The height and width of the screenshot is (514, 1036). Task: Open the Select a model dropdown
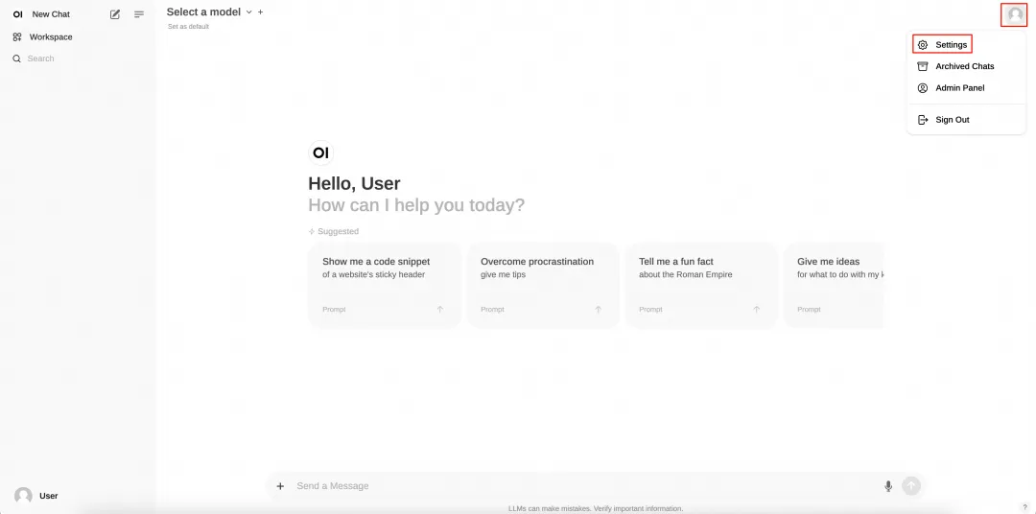click(209, 12)
